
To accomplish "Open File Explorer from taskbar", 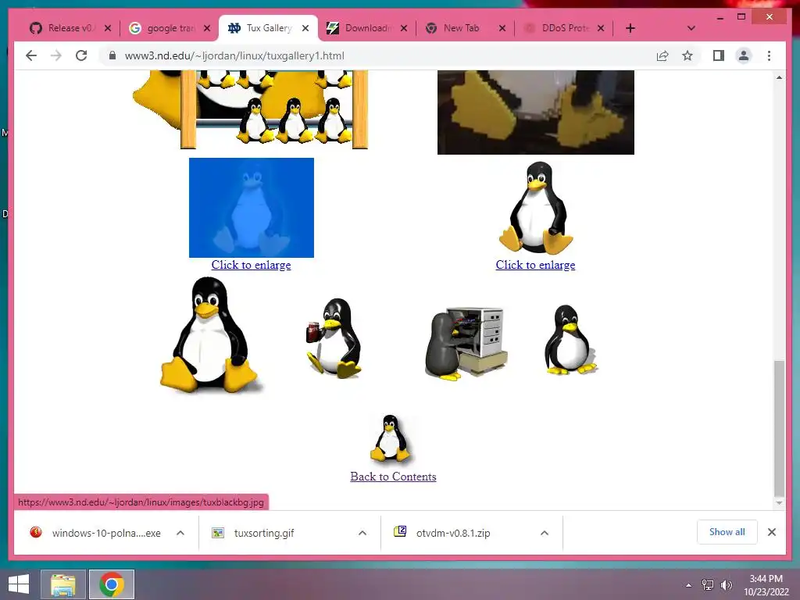I will (62, 584).
